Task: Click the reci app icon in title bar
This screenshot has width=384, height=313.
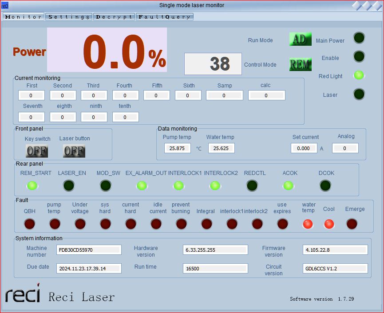Action: pyautogui.click(x=5, y=5)
